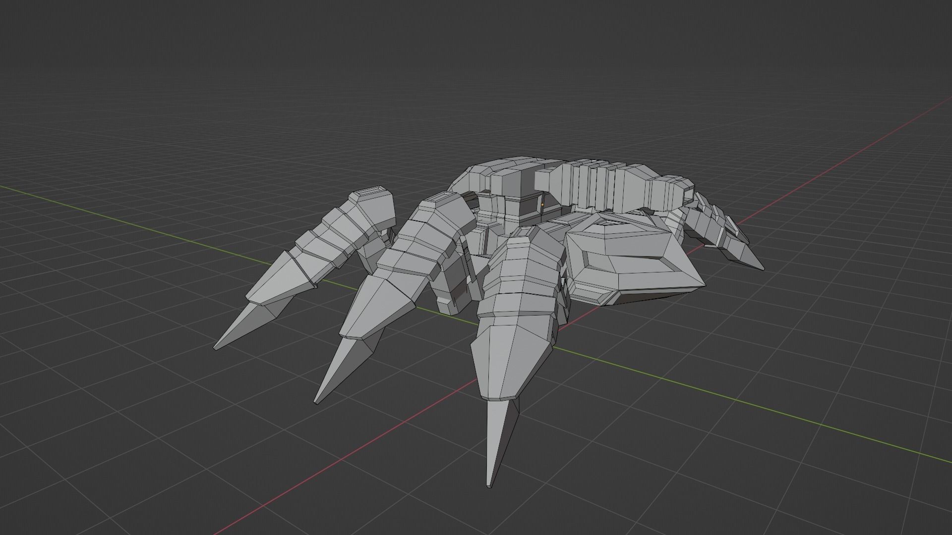Click the orange origin point on the model
952x535 pixels.
click(542, 204)
